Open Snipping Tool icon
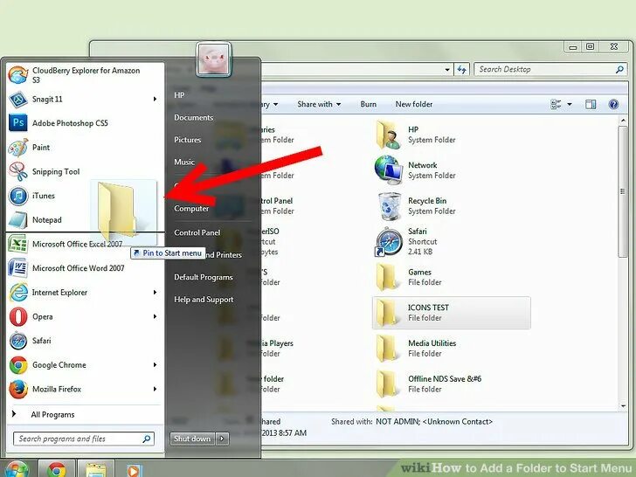The image size is (636, 477). tap(17, 171)
